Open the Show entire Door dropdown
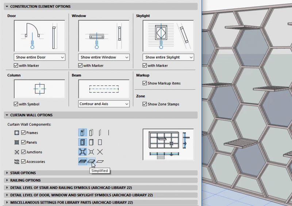Screen dimensions: 292x206 coord(39,57)
